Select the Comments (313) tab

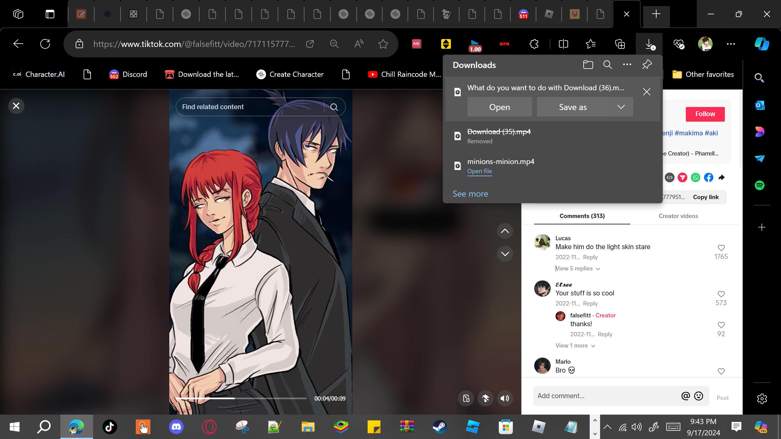(x=582, y=216)
